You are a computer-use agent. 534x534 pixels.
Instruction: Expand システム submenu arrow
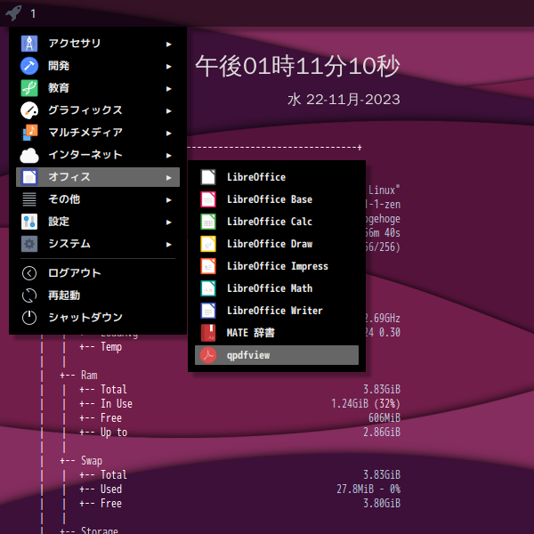[168, 244]
